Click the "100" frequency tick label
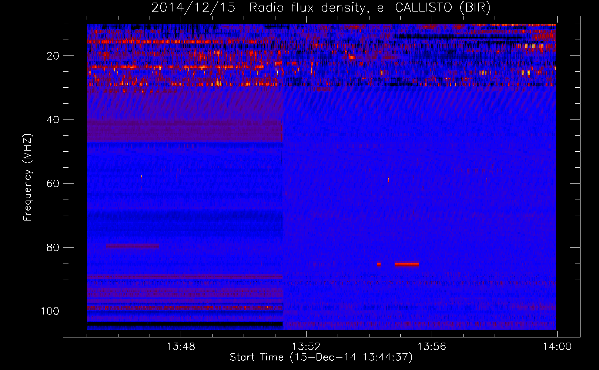Viewport: 599px width, 370px height. pyautogui.click(x=50, y=311)
